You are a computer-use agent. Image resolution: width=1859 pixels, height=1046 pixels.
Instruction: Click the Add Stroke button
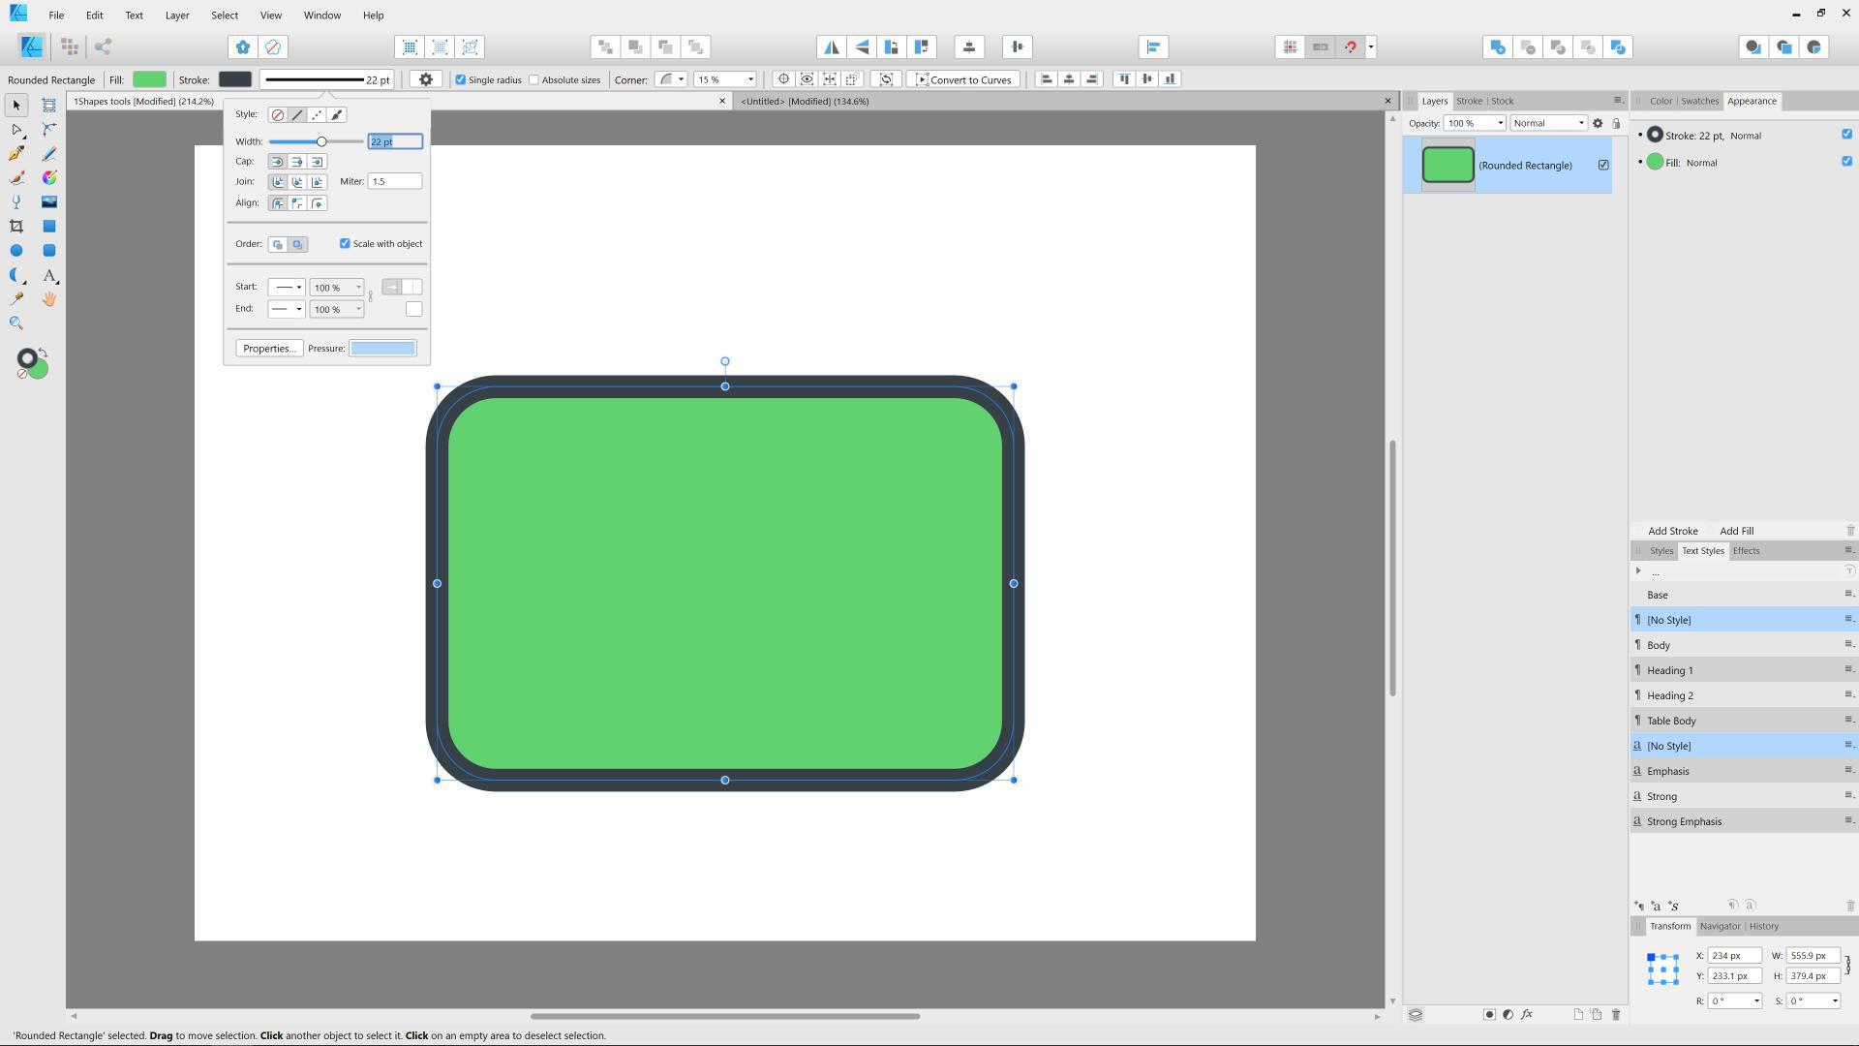point(1672,530)
